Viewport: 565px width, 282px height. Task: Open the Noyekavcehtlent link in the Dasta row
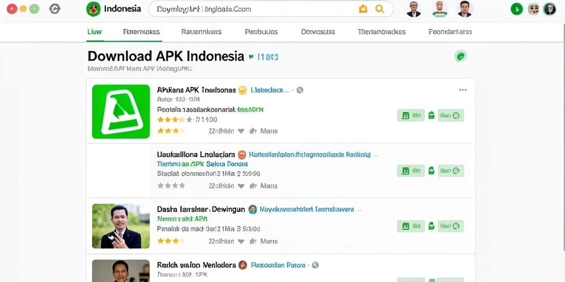[x=307, y=209]
